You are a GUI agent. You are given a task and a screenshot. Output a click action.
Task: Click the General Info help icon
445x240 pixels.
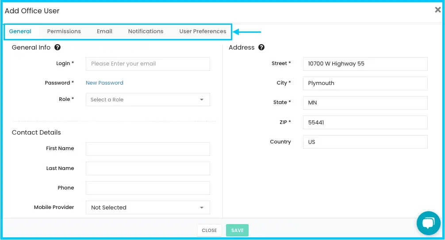click(x=58, y=47)
